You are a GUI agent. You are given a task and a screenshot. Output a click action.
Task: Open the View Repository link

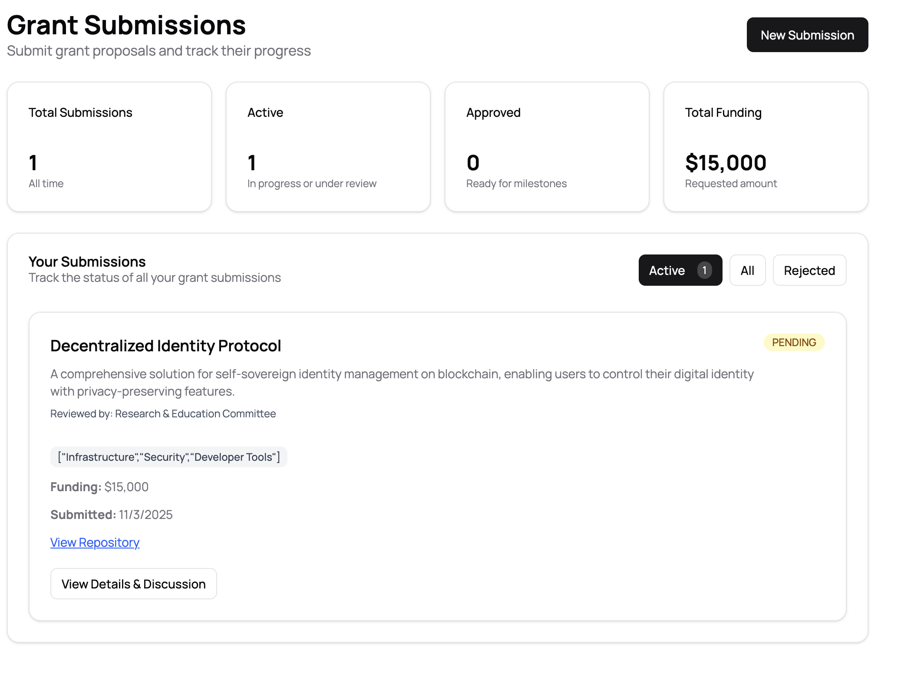95,542
